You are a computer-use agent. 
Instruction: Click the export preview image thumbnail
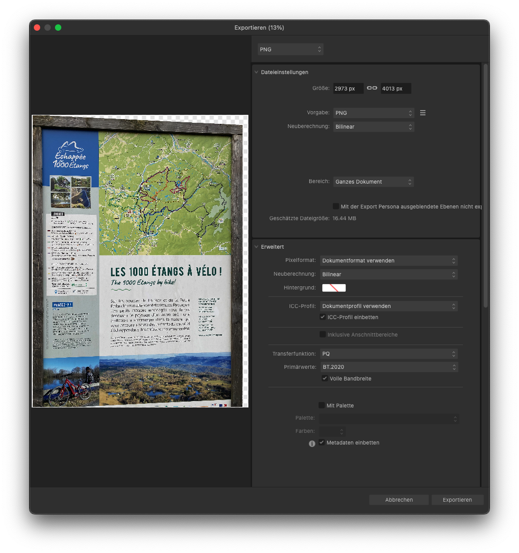(140, 261)
